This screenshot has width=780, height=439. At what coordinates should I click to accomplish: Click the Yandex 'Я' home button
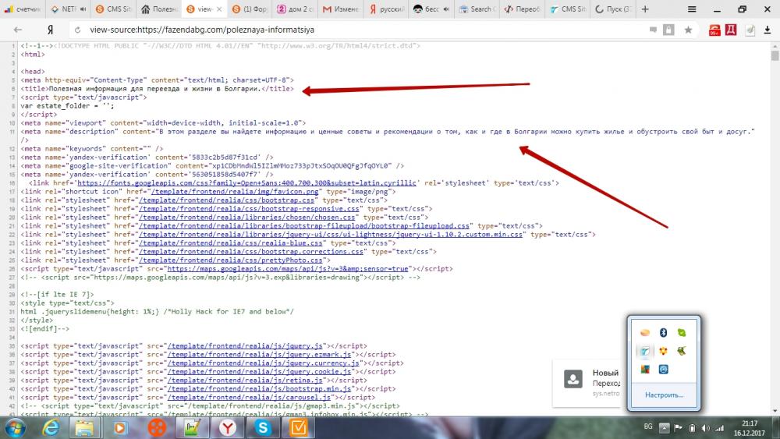coord(50,30)
